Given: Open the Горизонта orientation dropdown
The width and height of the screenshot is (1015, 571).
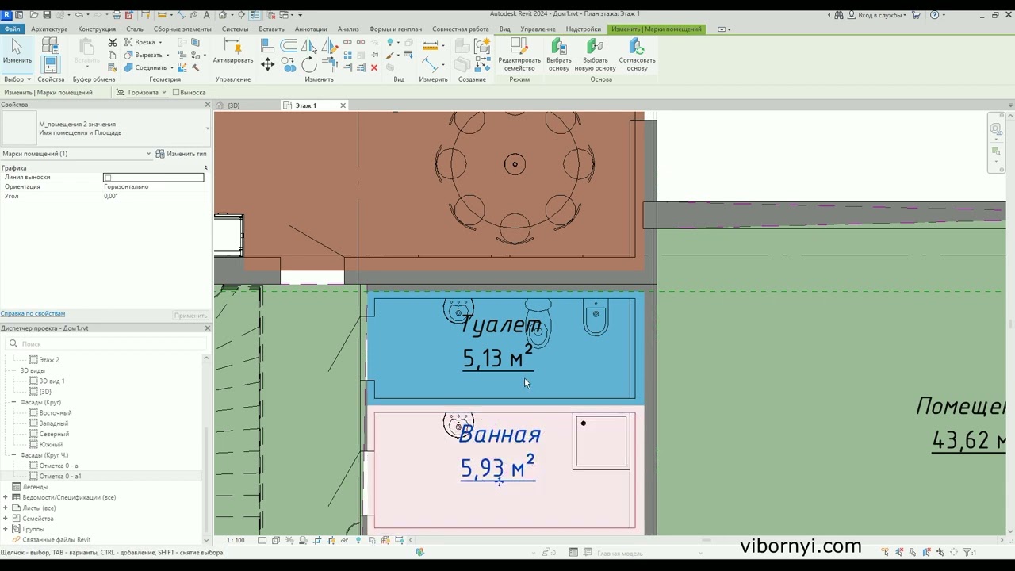Looking at the screenshot, I should pyautogui.click(x=147, y=92).
